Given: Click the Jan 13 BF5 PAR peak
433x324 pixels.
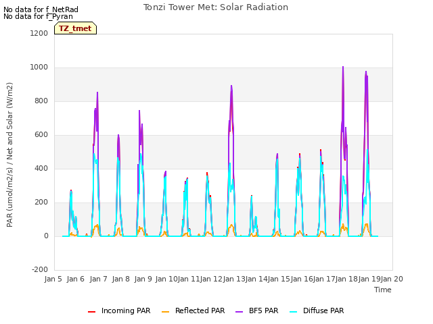Looking at the screenshot, I should tap(231, 86).
